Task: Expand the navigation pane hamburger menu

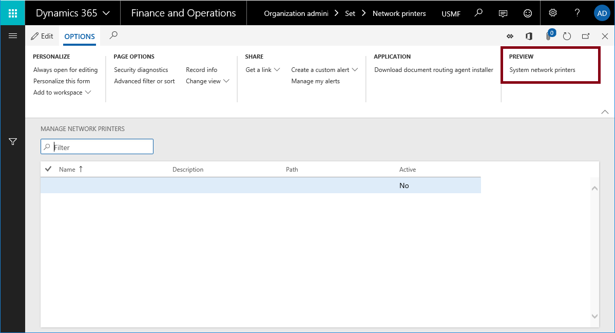Action: [12, 35]
